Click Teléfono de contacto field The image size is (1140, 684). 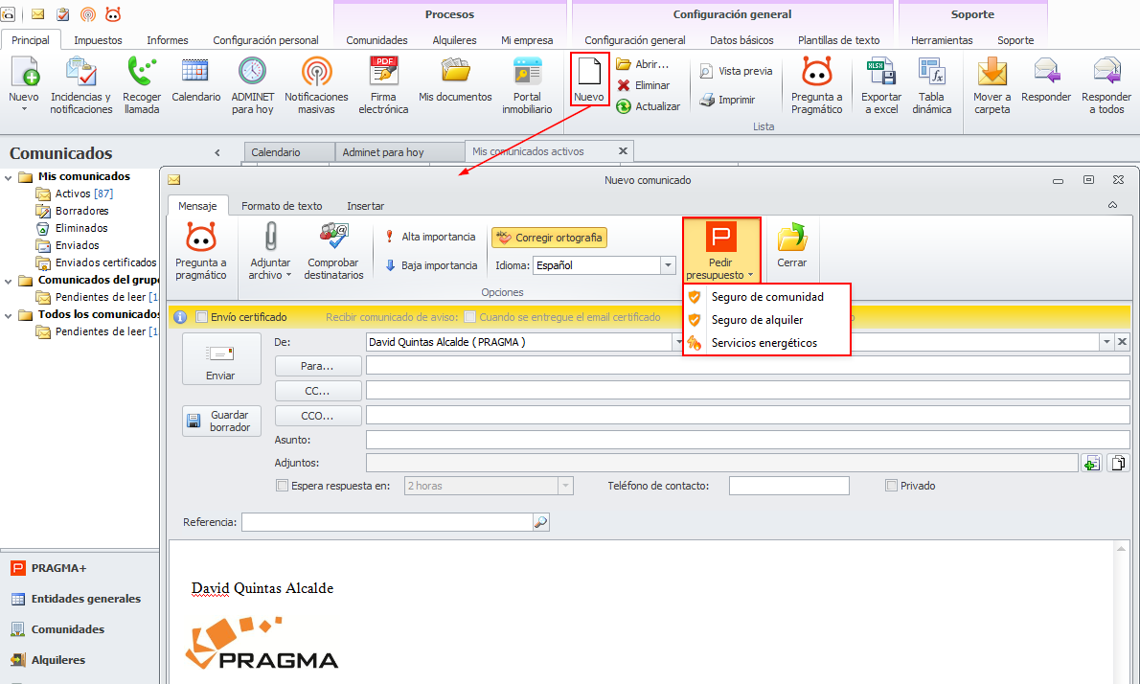click(x=788, y=486)
